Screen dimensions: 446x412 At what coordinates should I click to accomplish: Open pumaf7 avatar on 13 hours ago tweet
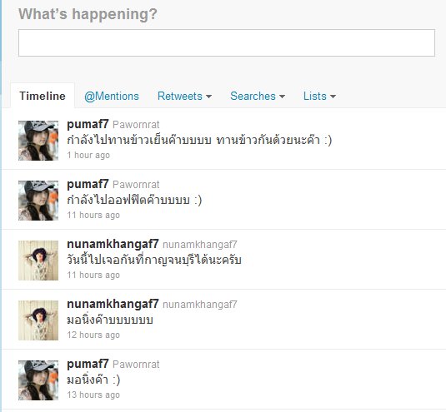(38, 380)
